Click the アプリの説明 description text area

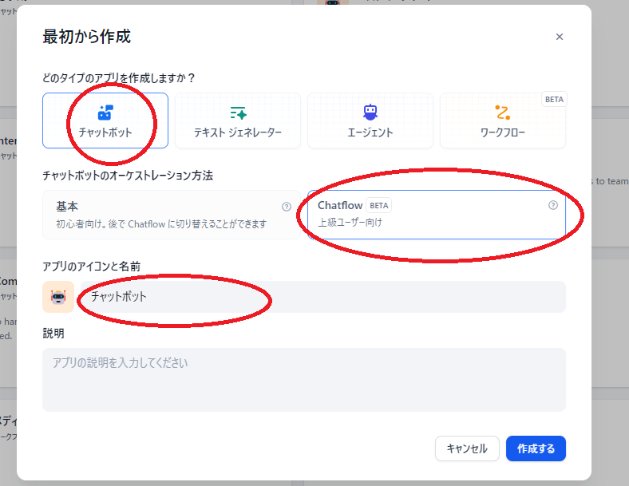(304, 380)
